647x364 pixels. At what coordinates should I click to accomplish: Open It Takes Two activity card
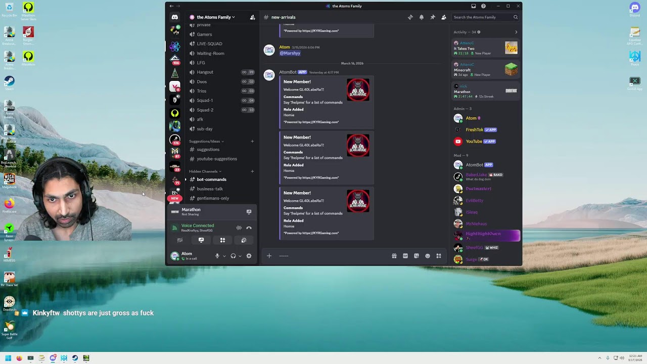[485, 48]
